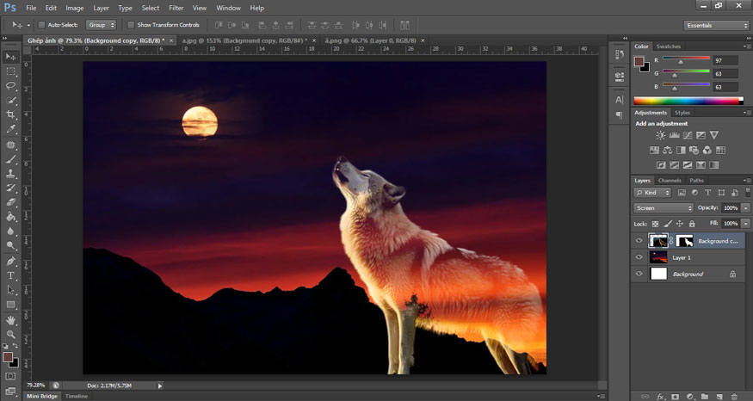
Task: Open the Swatches panel tab
Action: click(x=668, y=46)
